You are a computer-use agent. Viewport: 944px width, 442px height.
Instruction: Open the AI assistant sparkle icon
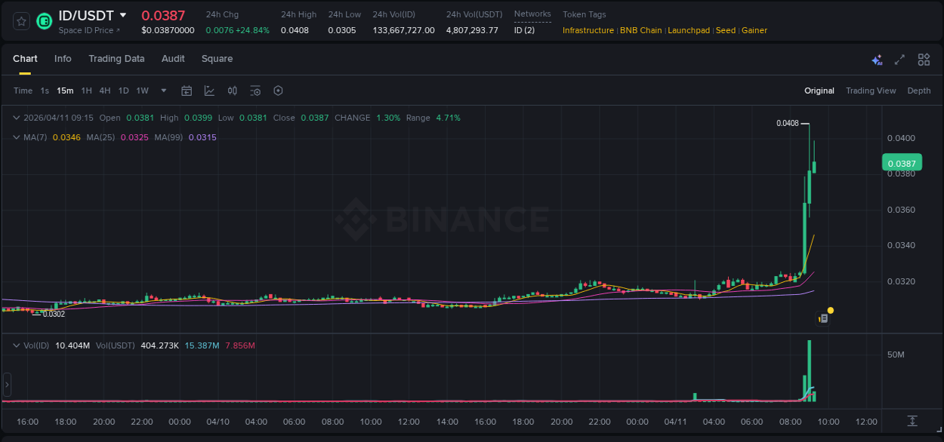(877, 60)
